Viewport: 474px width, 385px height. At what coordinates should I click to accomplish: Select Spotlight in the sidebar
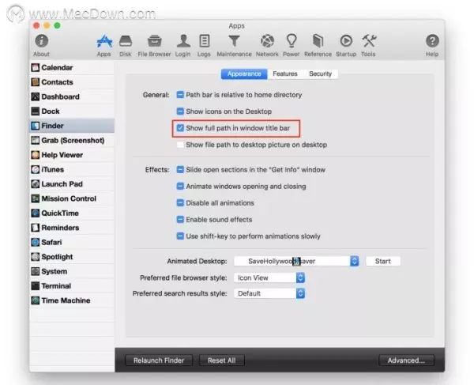tap(72, 257)
